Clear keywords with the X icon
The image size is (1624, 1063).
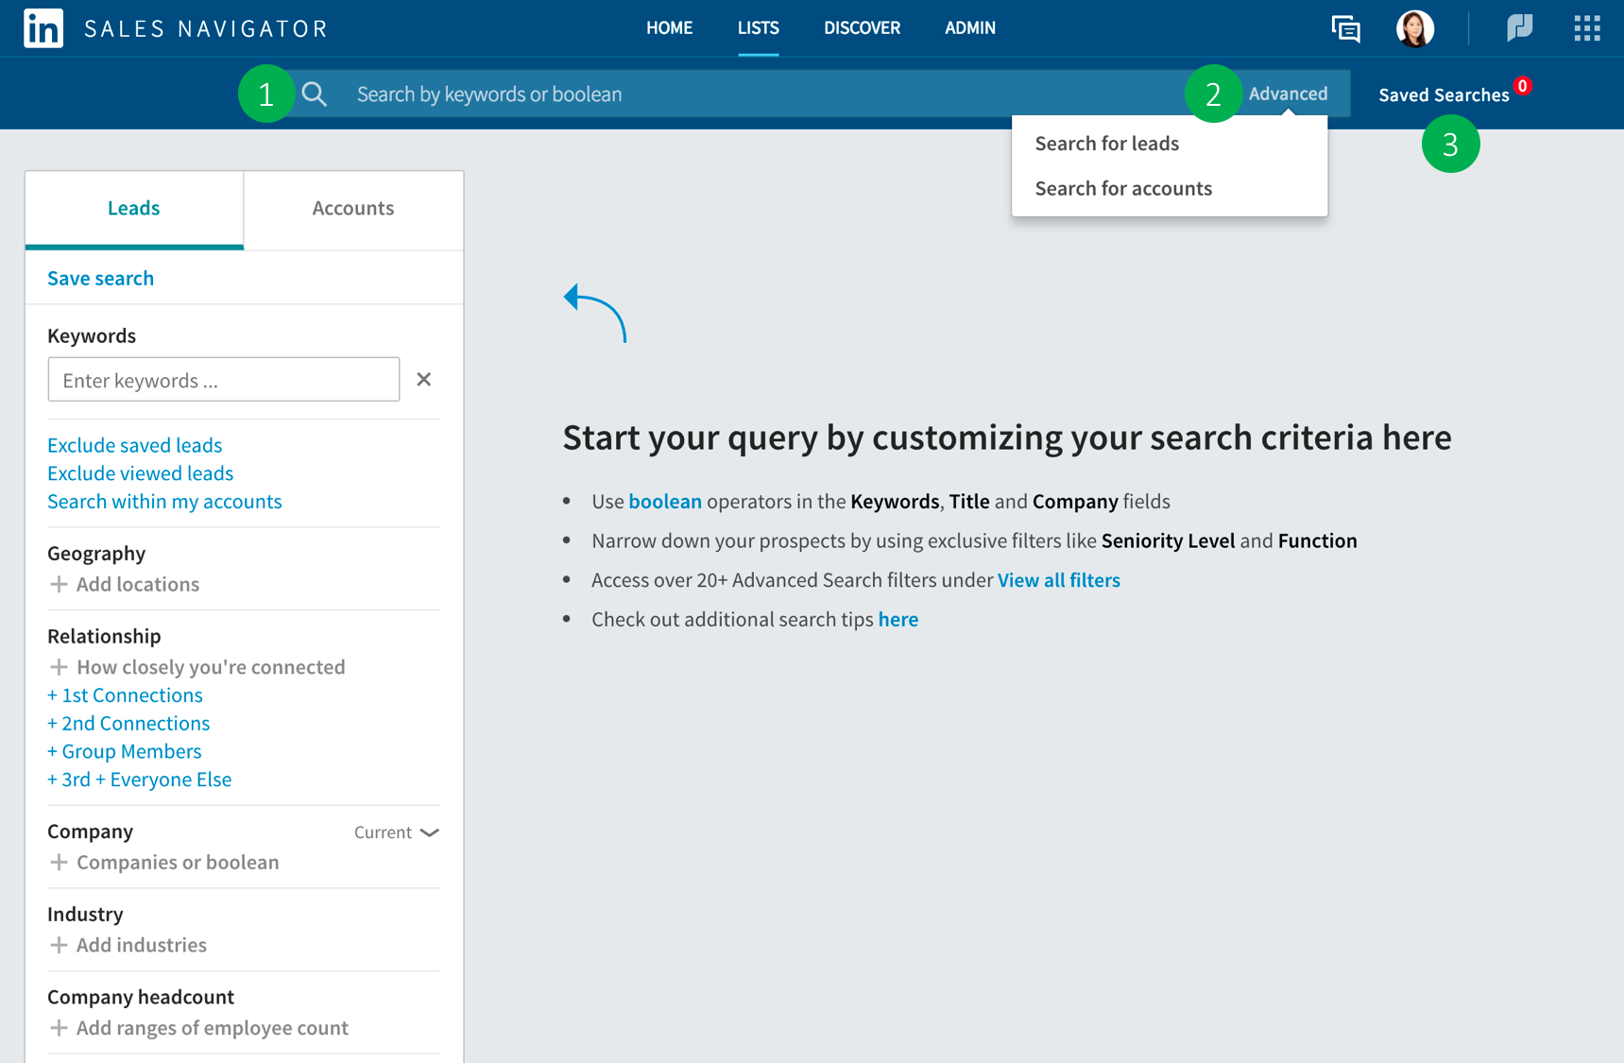423,379
